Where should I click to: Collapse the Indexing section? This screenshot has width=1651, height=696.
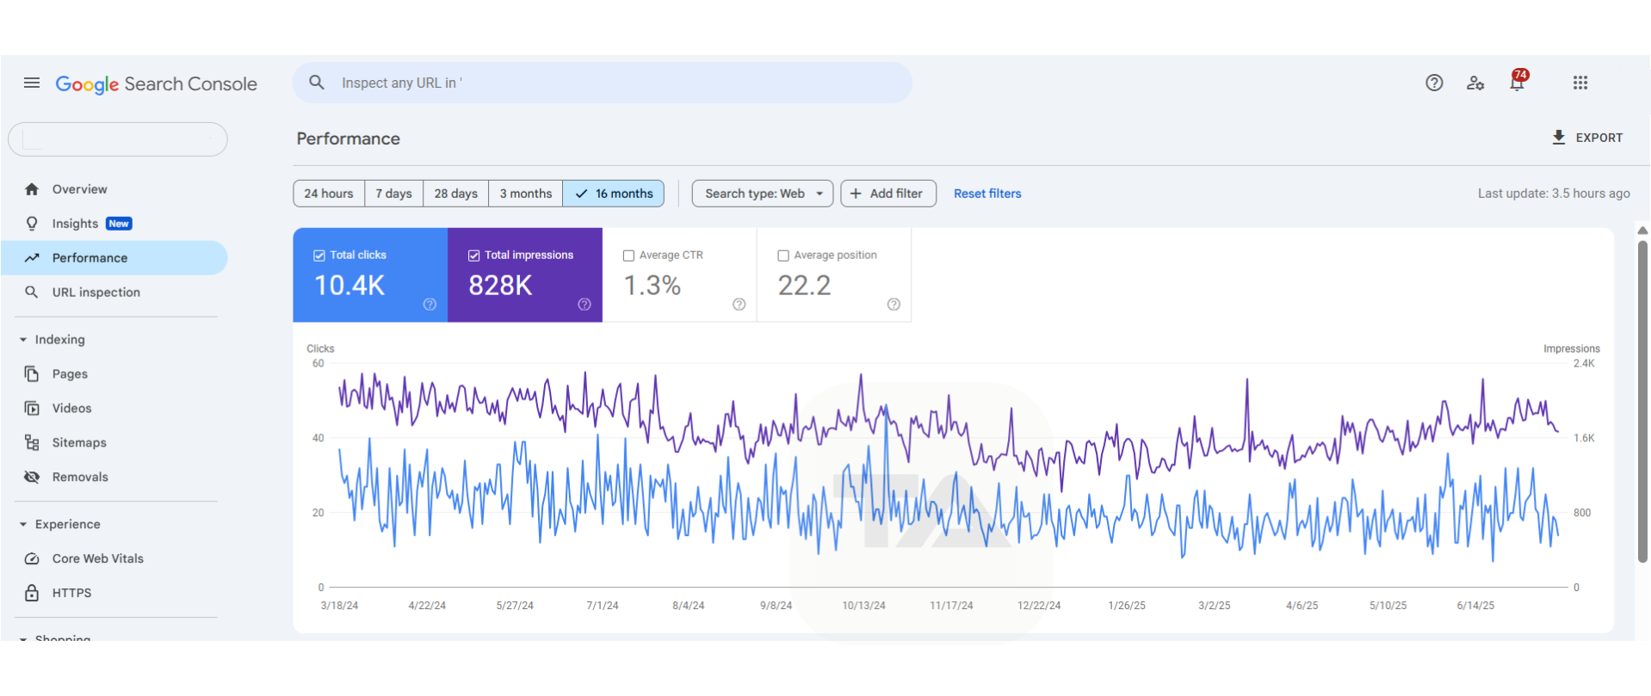(x=23, y=340)
